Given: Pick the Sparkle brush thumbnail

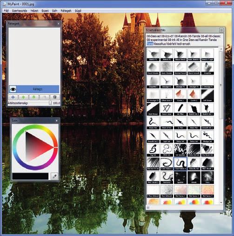Looking at the screenshot, I should (x=180, y=177).
